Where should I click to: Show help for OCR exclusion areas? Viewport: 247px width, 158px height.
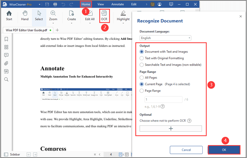click(x=189, y=121)
